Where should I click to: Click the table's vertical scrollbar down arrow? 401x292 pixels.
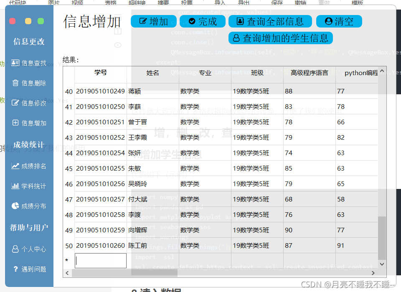point(382,264)
